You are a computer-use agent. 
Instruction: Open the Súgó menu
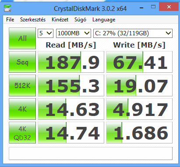80,20
